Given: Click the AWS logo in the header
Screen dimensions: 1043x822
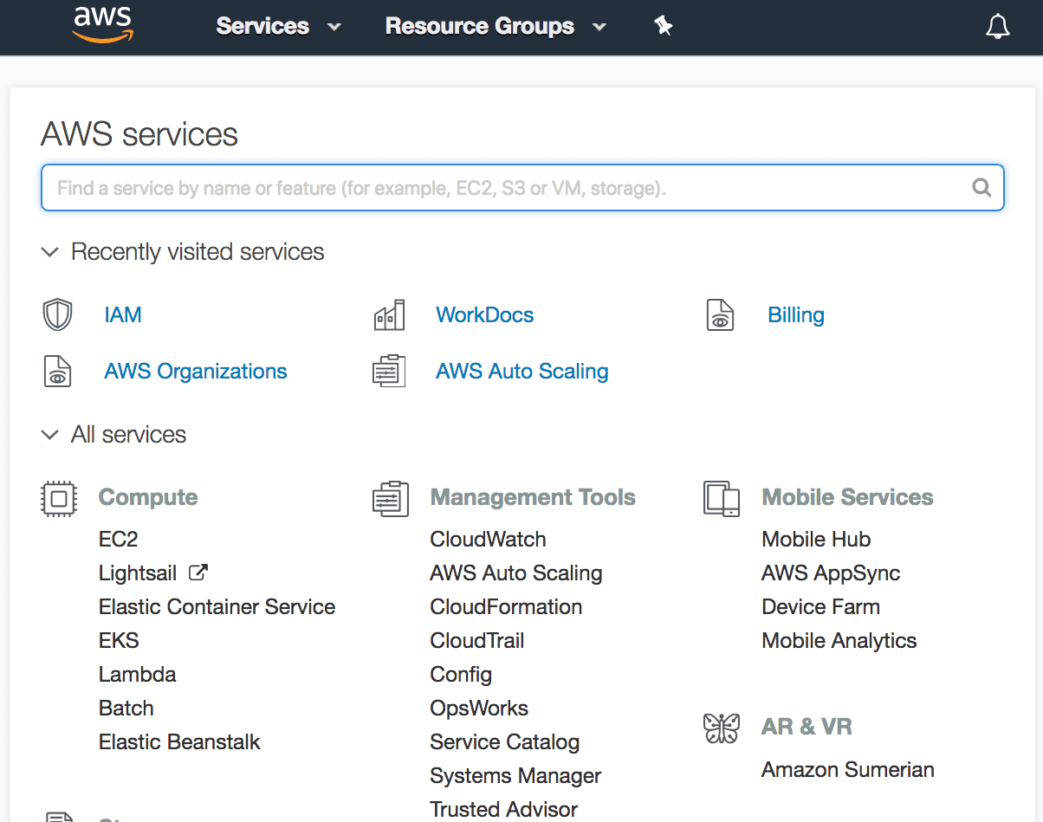Looking at the screenshot, I should [101, 24].
